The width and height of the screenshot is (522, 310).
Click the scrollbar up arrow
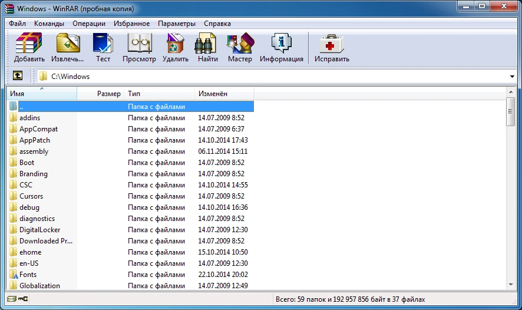(511, 91)
